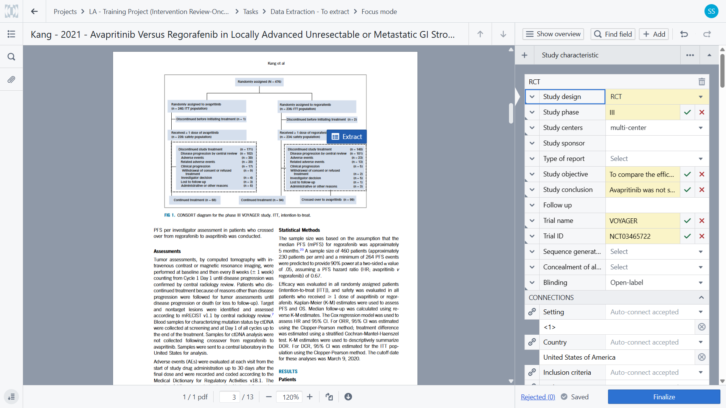Go to Tasks breadcrumb item

250,12
